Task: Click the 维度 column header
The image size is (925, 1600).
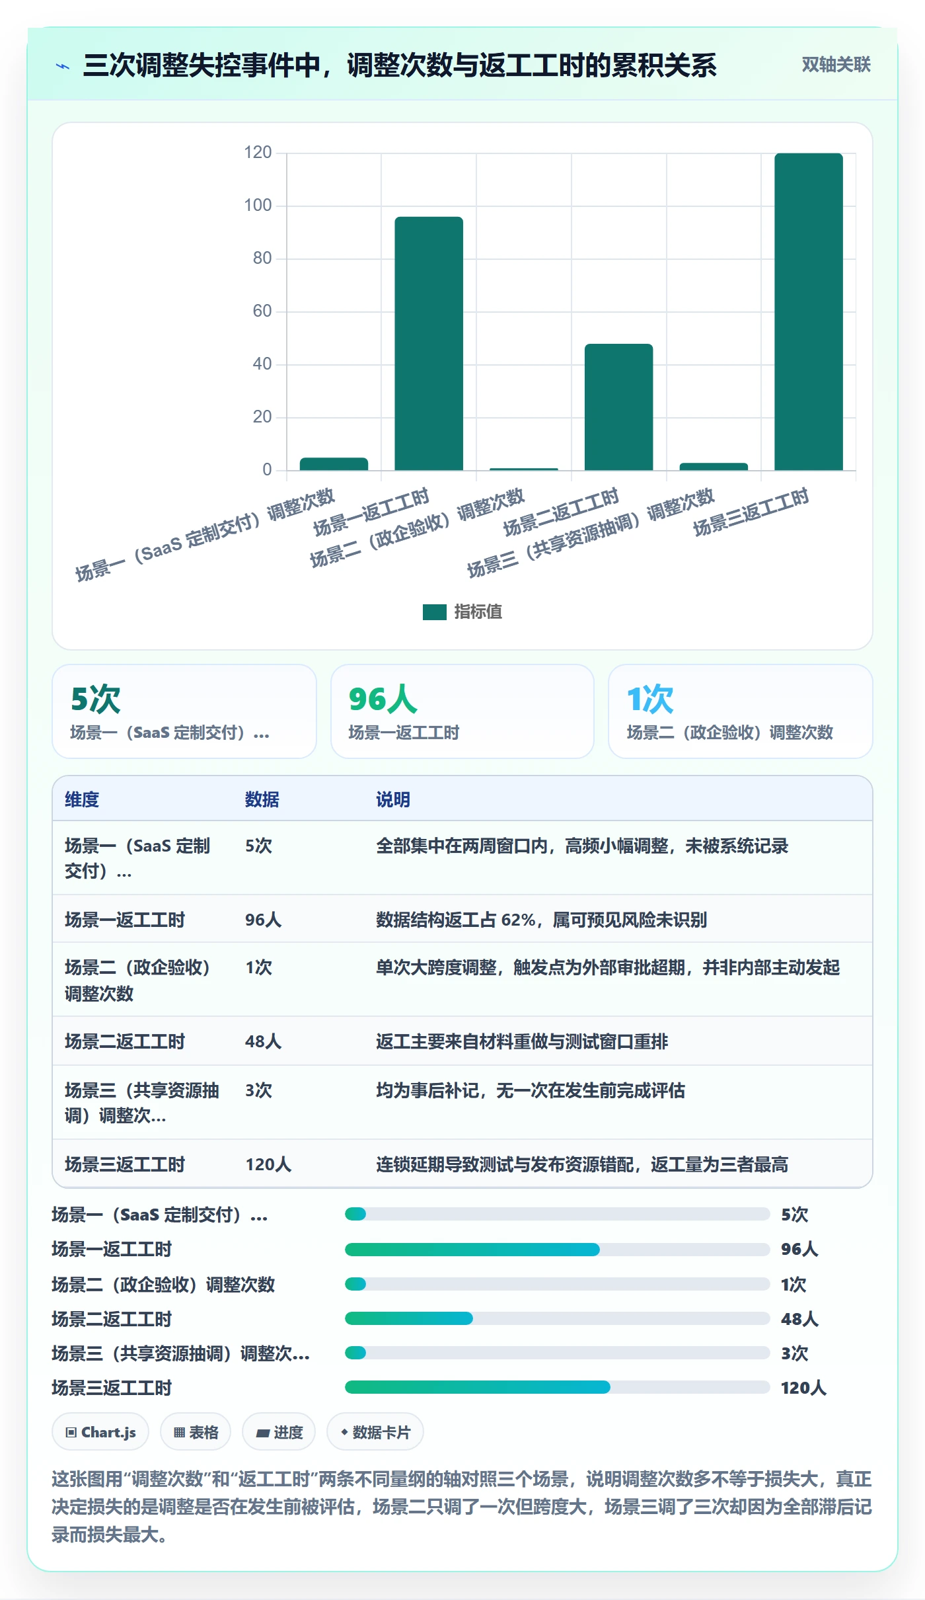Action: (x=82, y=799)
